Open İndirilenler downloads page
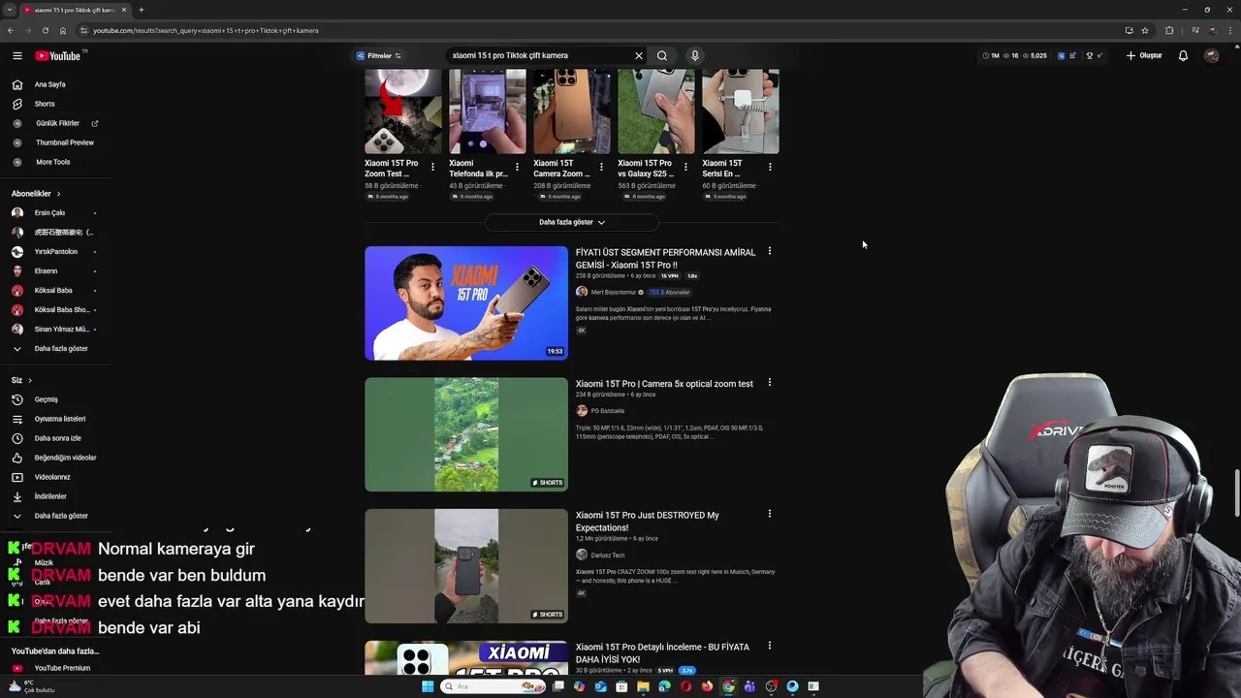Screen dimensions: 1241x698 50,496
